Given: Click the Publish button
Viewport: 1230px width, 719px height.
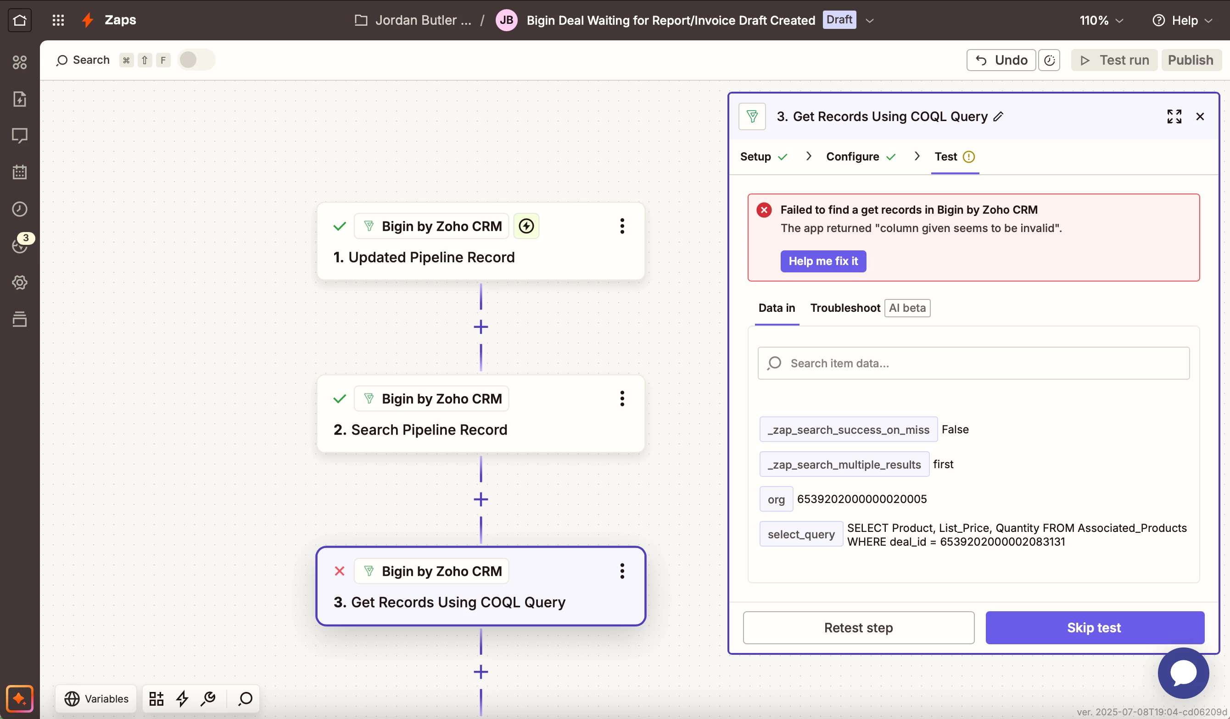Looking at the screenshot, I should [1191, 60].
